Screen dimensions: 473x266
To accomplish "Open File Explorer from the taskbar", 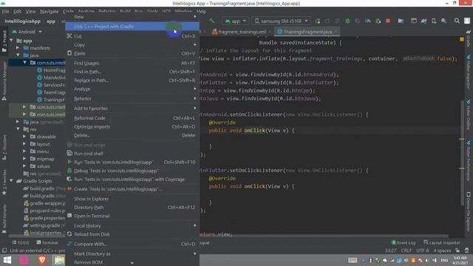I will coord(59,260).
